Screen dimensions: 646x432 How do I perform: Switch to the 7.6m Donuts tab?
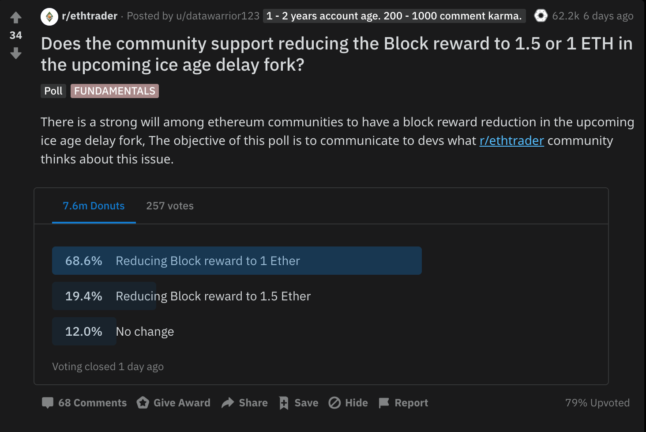click(x=94, y=206)
